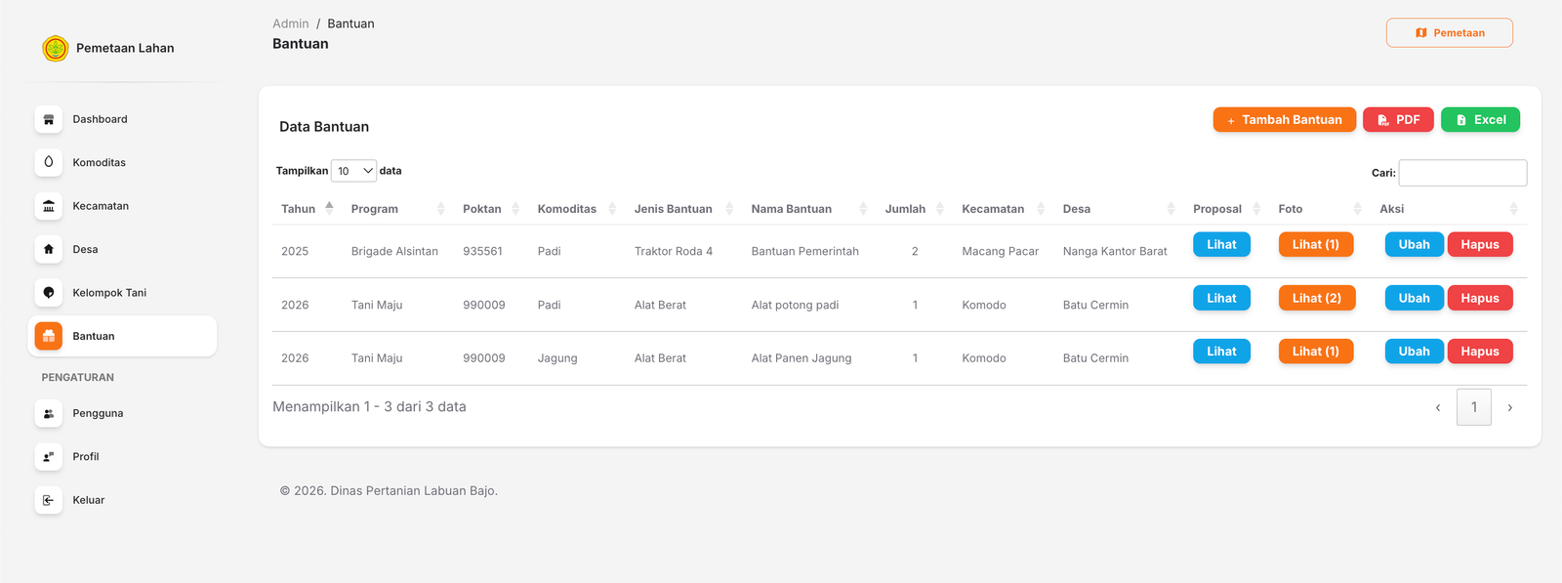This screenshot has width=1562, height=583.
Task: Click the file icon on Excel button
Action: [1461, 120]
